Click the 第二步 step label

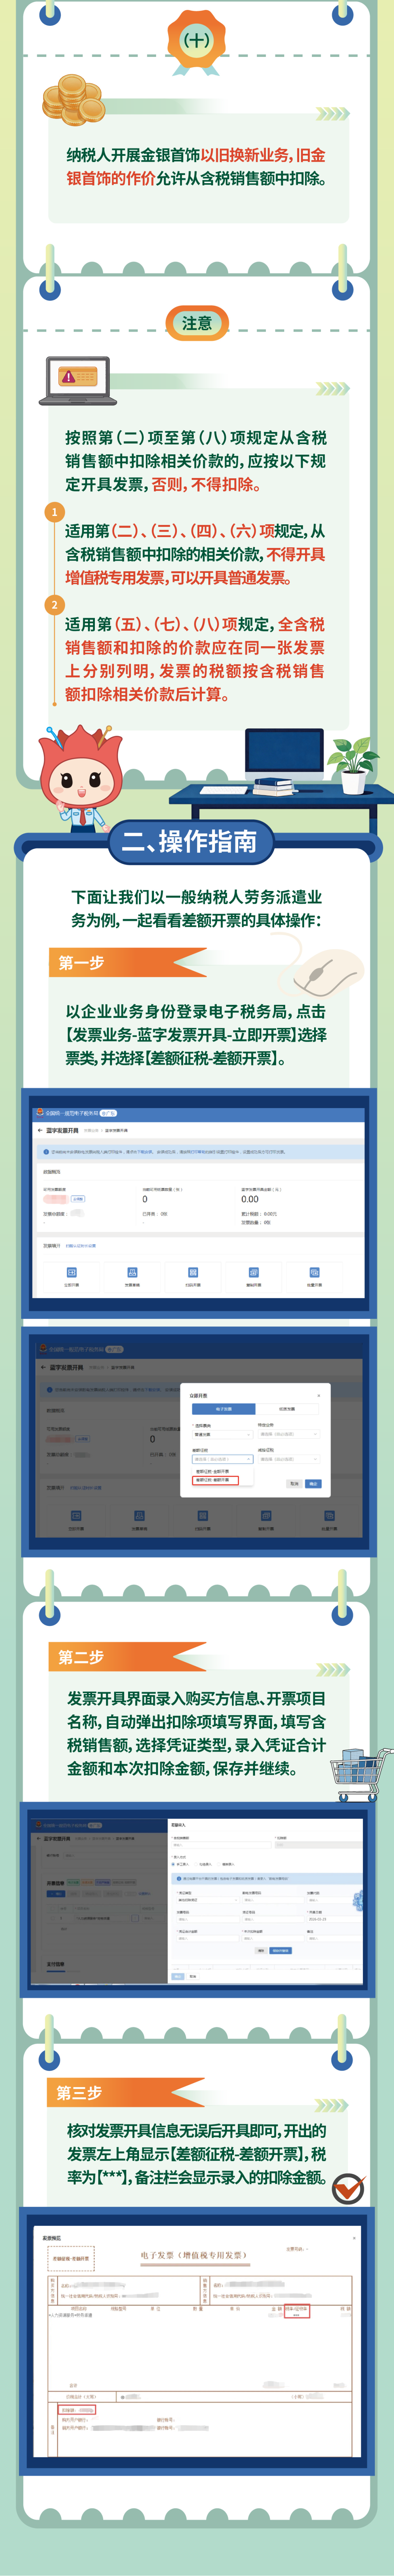pos(81,1656)
